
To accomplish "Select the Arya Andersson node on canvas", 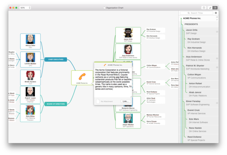I will tap(128, 52).
